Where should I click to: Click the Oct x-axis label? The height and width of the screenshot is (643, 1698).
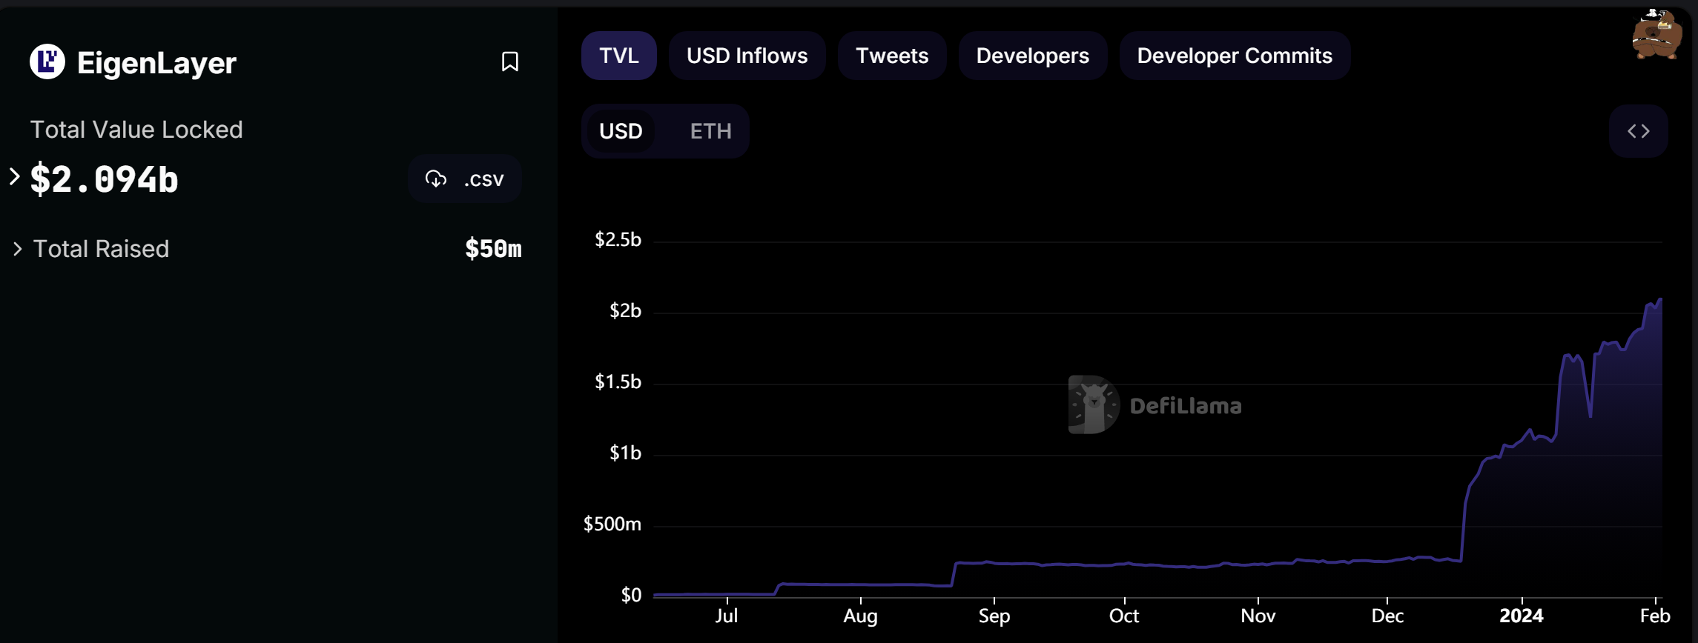coord(1124,616)
